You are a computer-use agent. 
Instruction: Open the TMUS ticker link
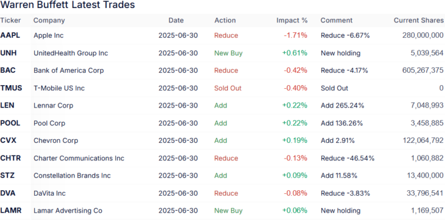[x=11, y=88]
